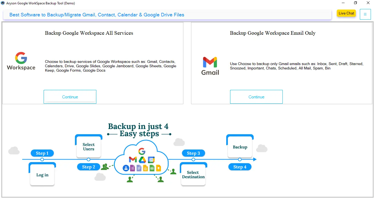Click the Google Keep icon in the cloud graphic
The image size is (375, 199).
coord(158,168)
